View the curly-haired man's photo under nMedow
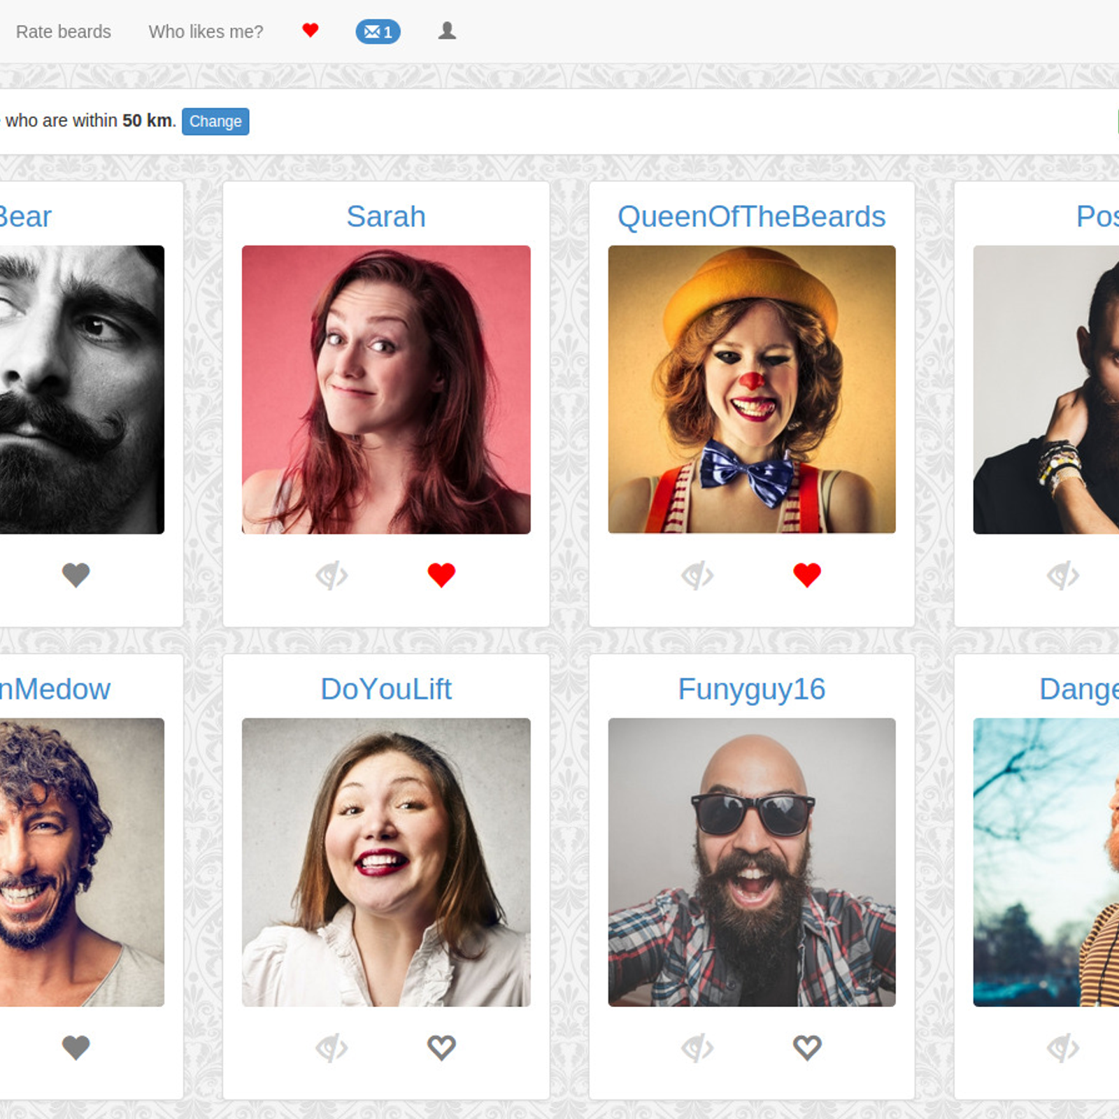1119x1119 pixels. (x=82, y=862)
